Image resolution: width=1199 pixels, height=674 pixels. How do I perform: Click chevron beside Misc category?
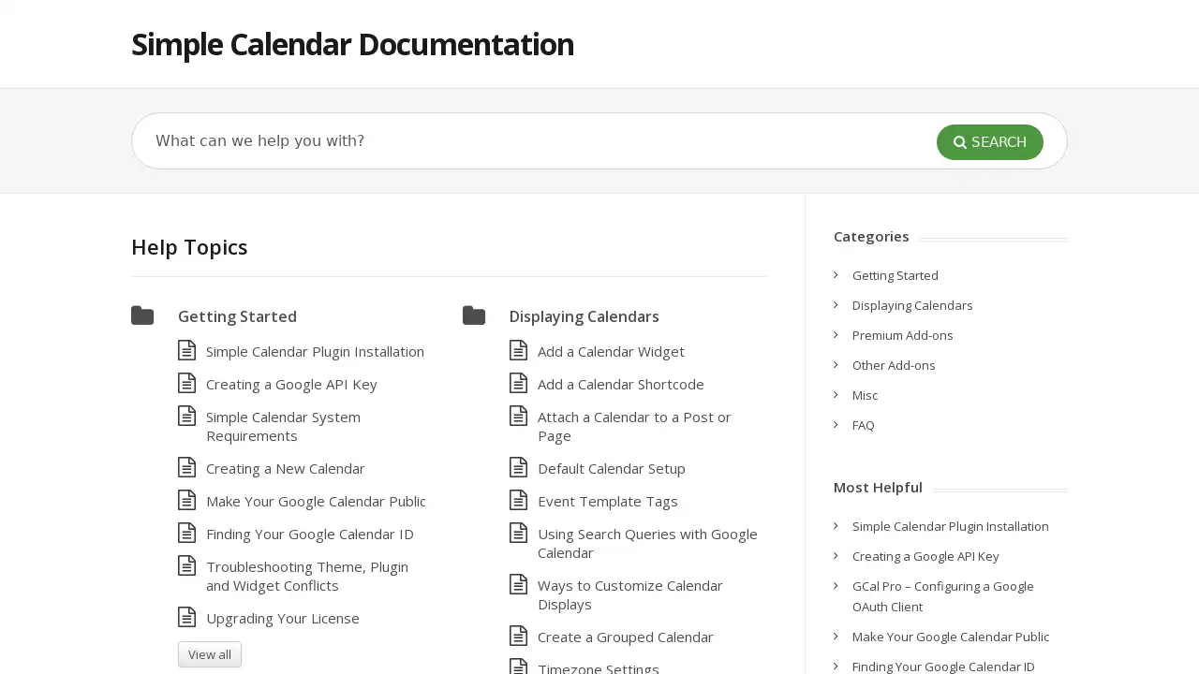(836, 394)
